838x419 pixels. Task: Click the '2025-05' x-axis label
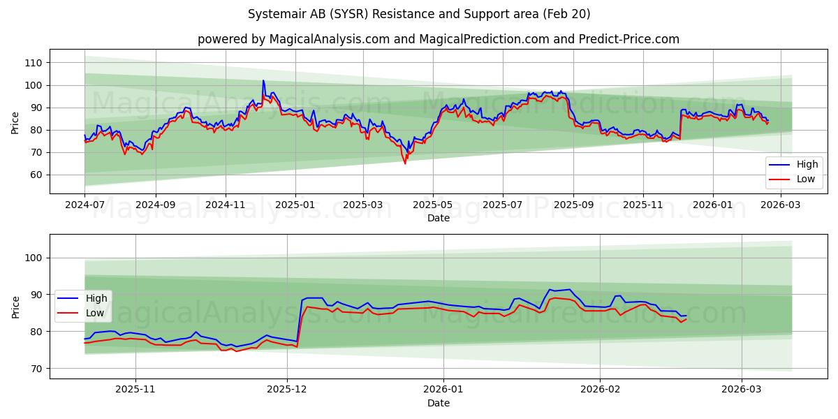(432, 206)
